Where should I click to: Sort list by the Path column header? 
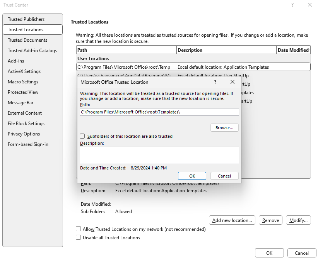[x=126, y=50]
